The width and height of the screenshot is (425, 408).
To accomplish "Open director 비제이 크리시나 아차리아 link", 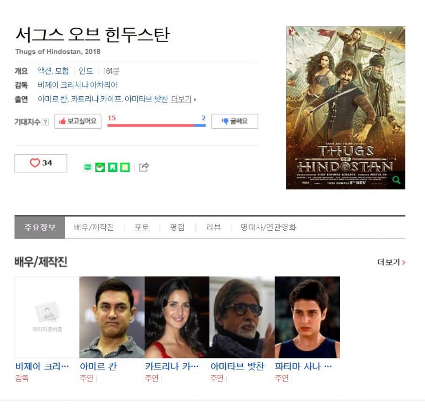I will [78, 85].
